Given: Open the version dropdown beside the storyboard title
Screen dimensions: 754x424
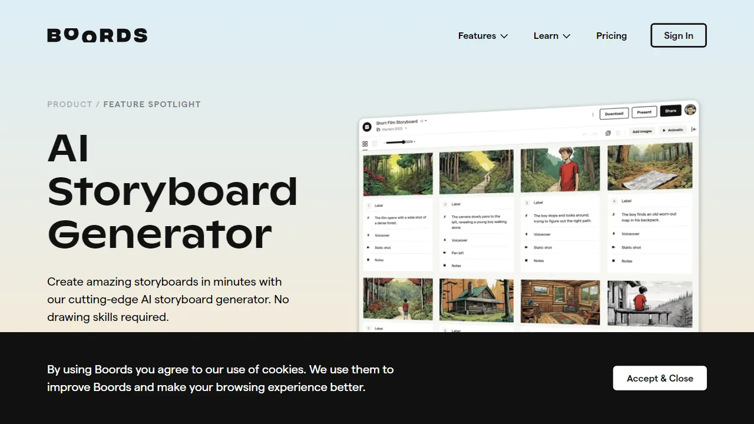Looking at the screenshot, I should click(x=423, y=121).
